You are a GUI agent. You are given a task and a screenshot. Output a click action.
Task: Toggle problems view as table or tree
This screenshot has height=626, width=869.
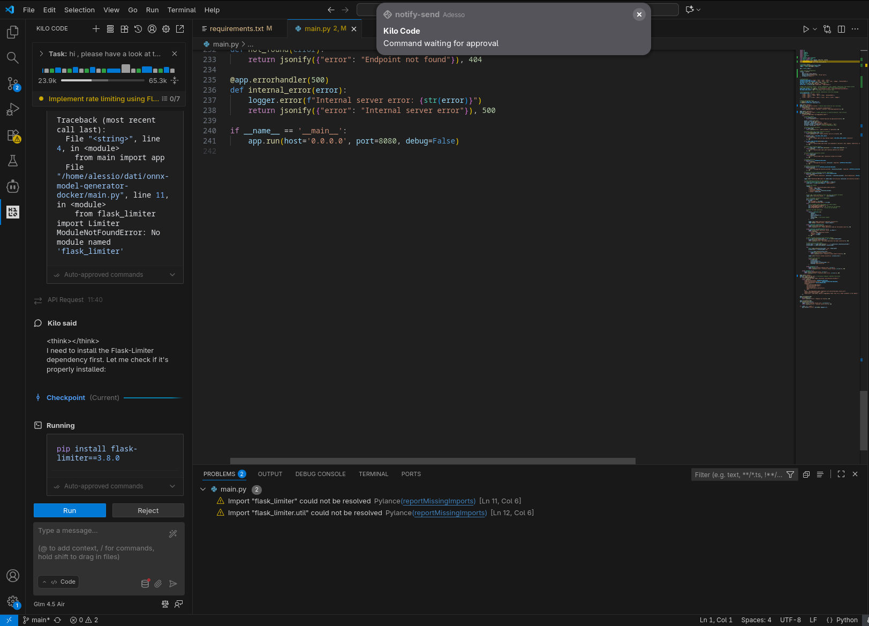click(x=820, y=474)
